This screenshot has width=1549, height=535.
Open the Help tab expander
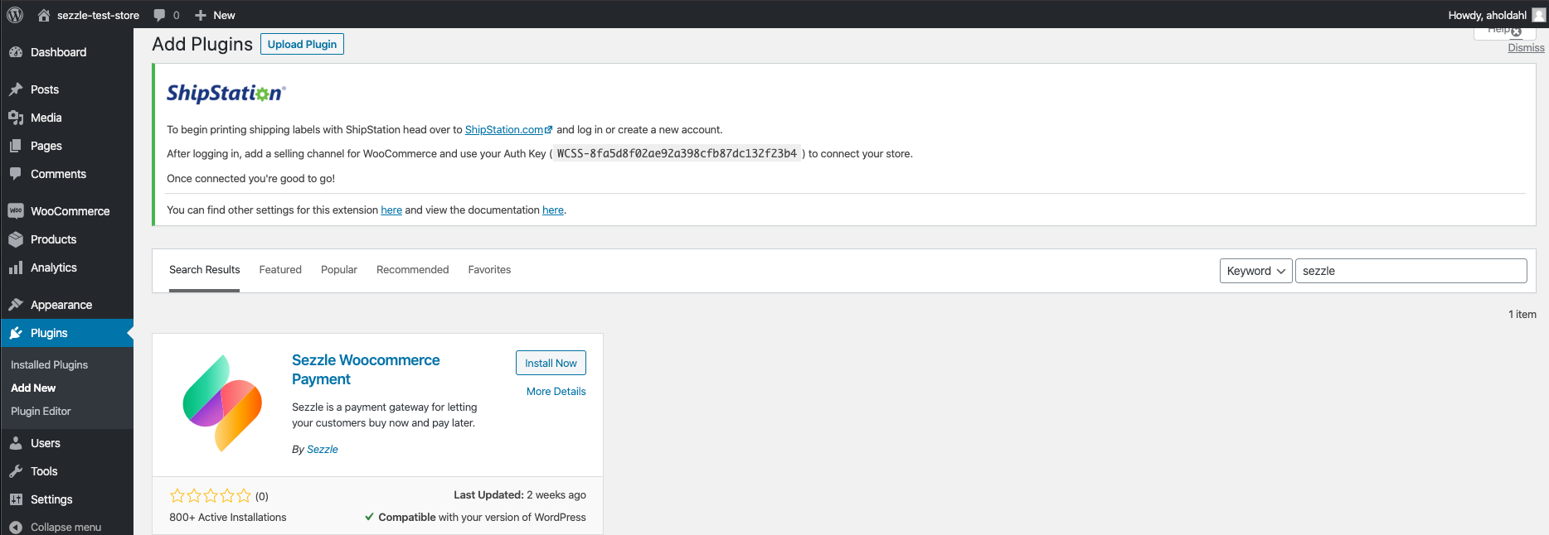point(1504,31)
